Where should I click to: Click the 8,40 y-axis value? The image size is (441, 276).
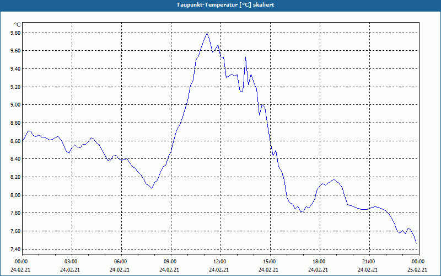click(x=16, y=159)
